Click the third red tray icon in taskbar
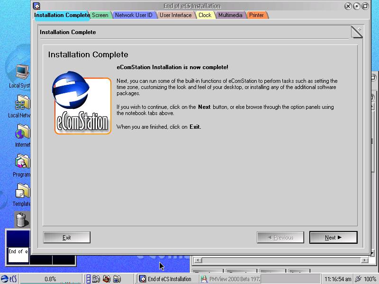This screenshot has height=284, width=379. (107, 279)
